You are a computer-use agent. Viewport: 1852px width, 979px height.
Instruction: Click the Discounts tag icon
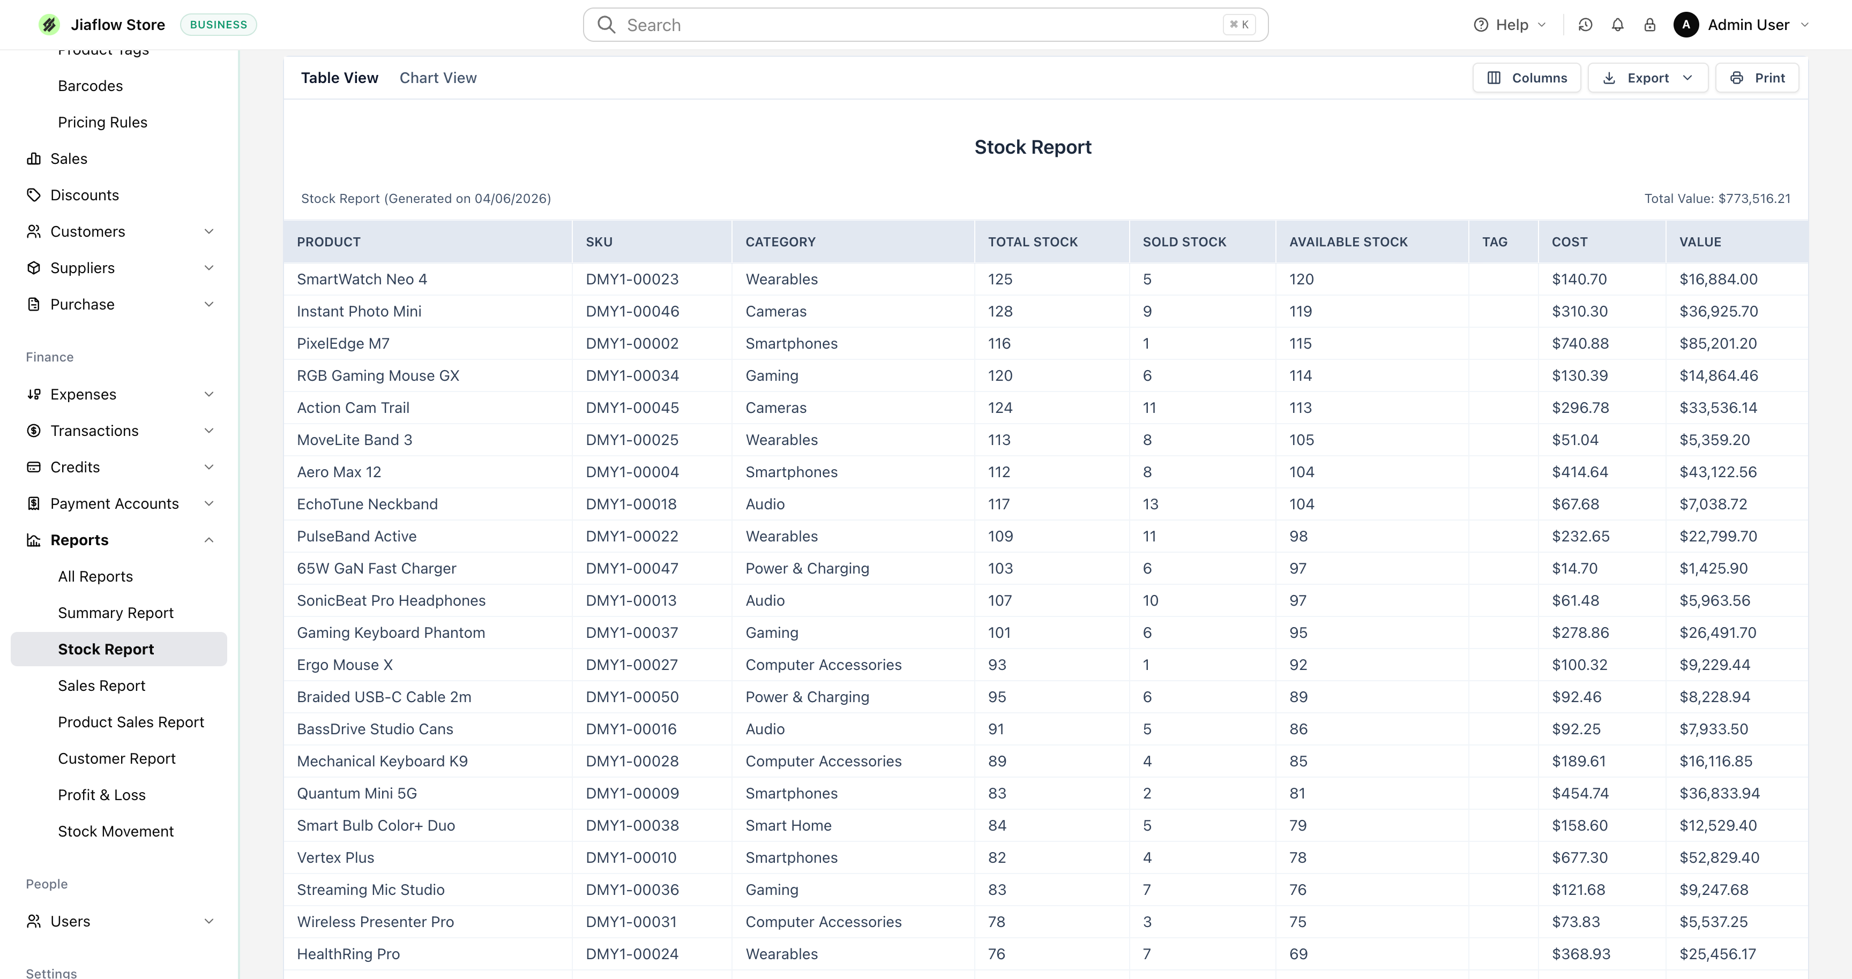click(34, 194)
